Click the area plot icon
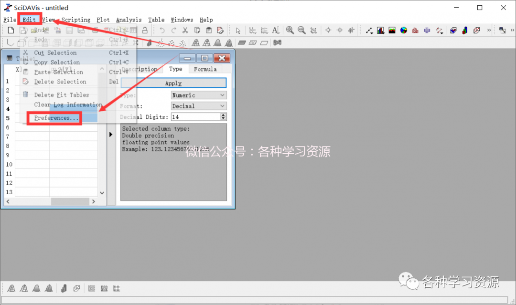516x305 pixels. tap(392, 31)
